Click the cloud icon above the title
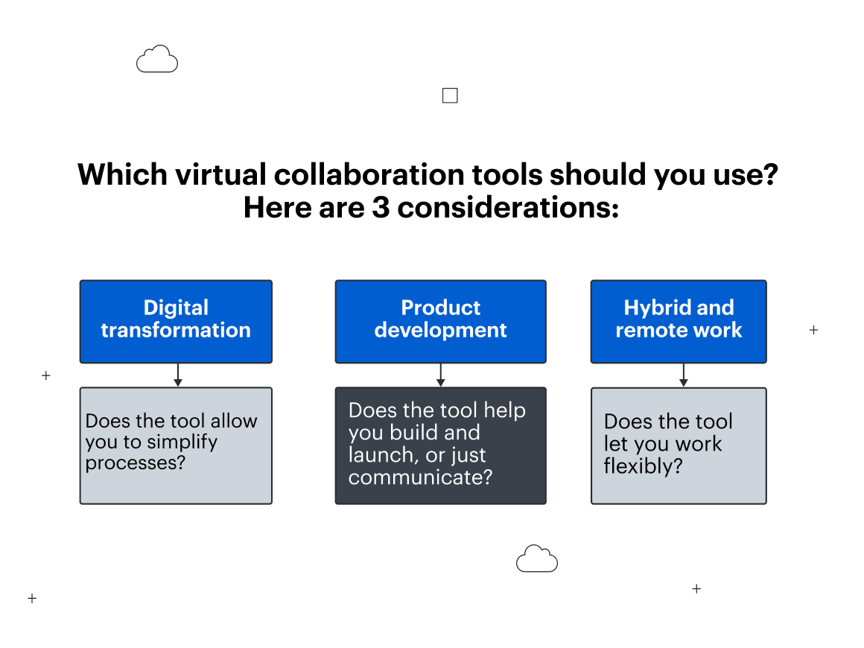864x648 pixels. pos(157,60)
